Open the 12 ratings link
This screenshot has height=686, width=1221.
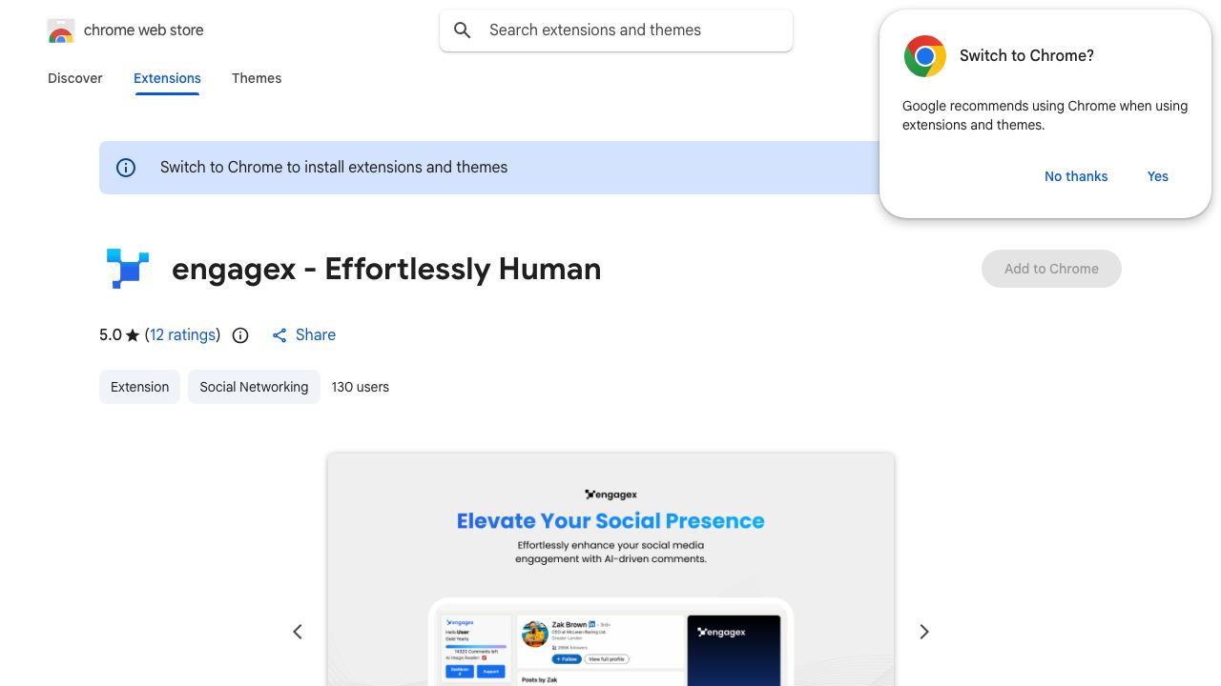tap(182, 334)
